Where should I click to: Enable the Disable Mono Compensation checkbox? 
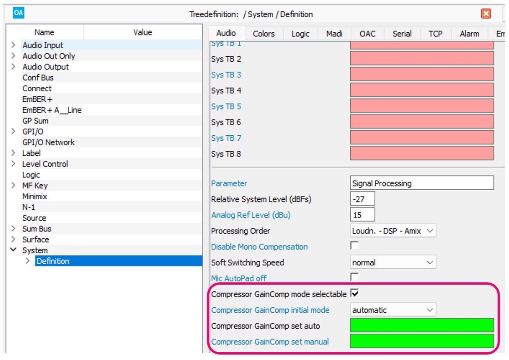[x=354, y=246]
